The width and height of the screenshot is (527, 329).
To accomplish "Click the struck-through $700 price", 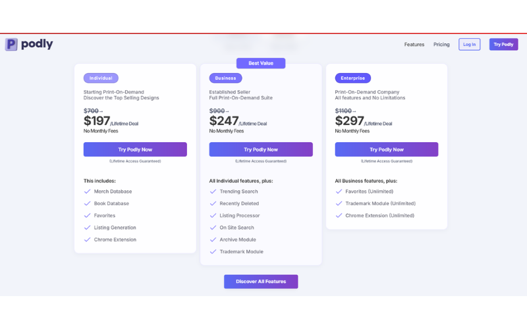I will tap(91, 111).
